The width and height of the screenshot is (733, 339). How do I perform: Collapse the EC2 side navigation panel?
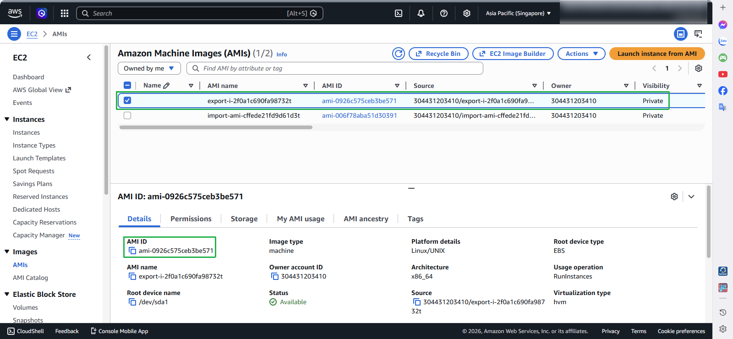pos(89,57)
